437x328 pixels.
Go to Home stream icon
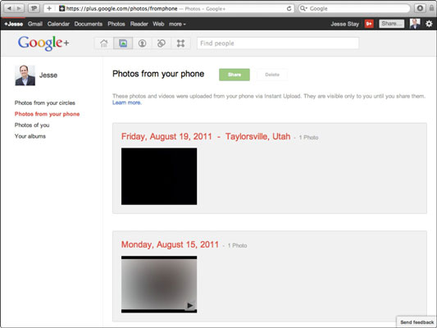104,43
